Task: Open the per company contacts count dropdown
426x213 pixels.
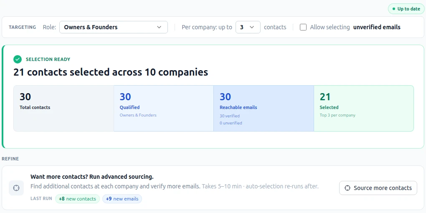Action: pos(248,27)
